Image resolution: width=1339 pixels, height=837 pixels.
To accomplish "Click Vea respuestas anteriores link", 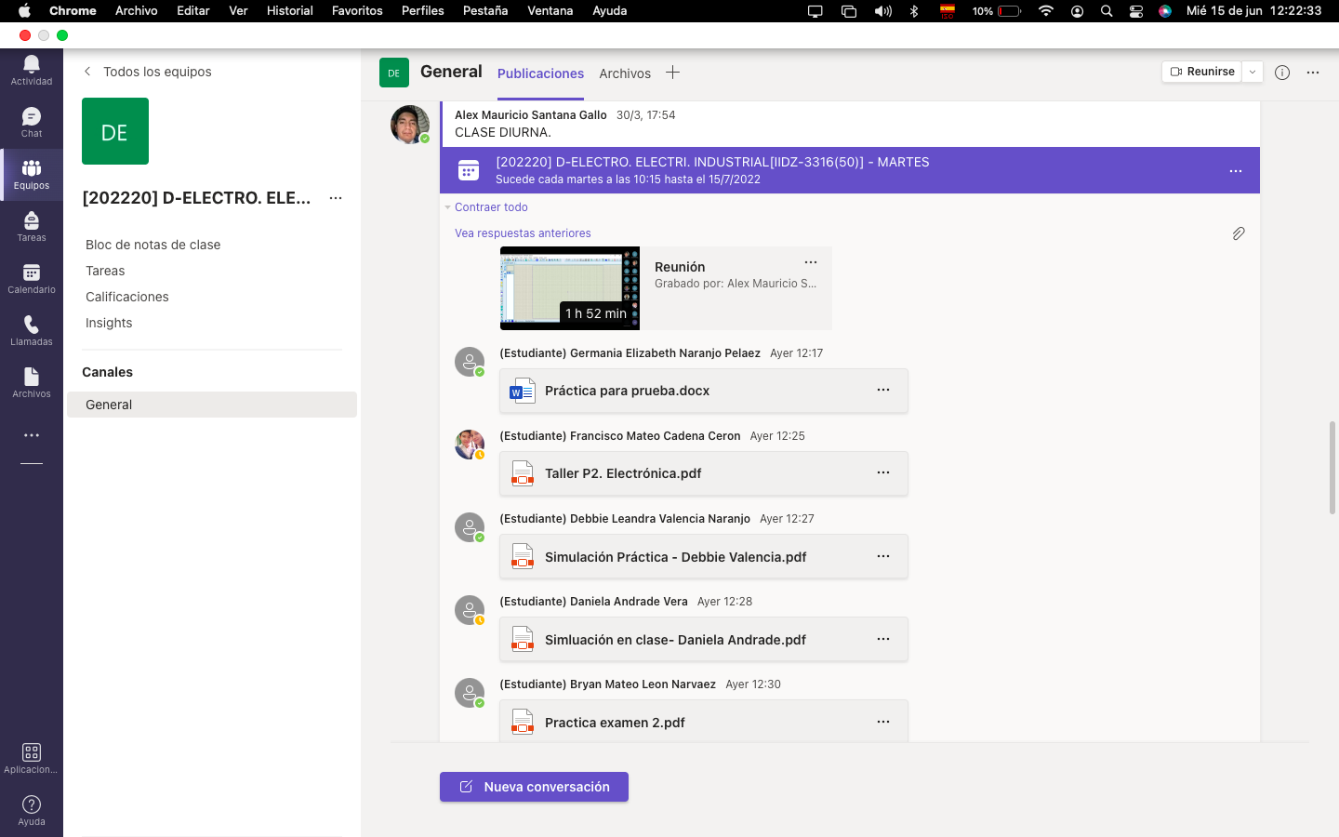I will (x=523, y=233).
